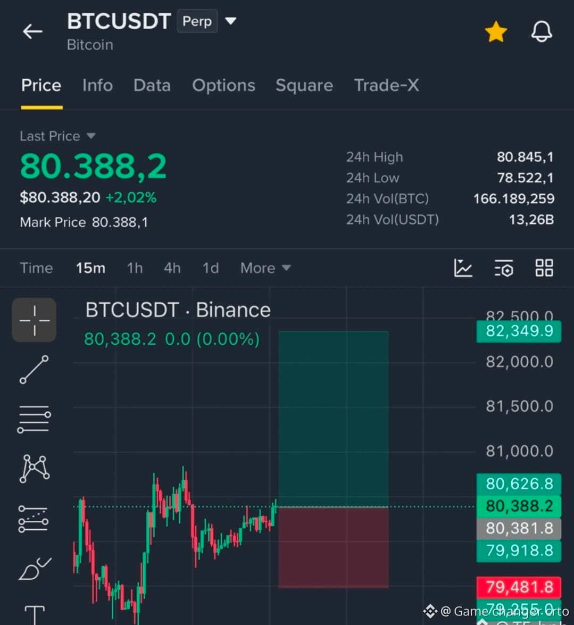Select the Fibonacci retracement style tool
The image size is (574, 625).
click(x=34, y=519)
